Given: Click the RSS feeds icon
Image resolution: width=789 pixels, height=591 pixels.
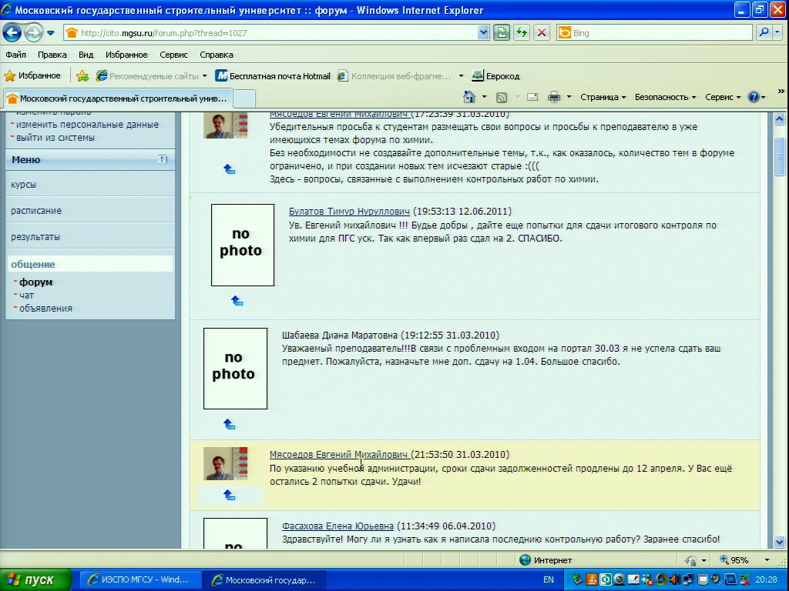Looking at the screenshot, I should 502,97.
